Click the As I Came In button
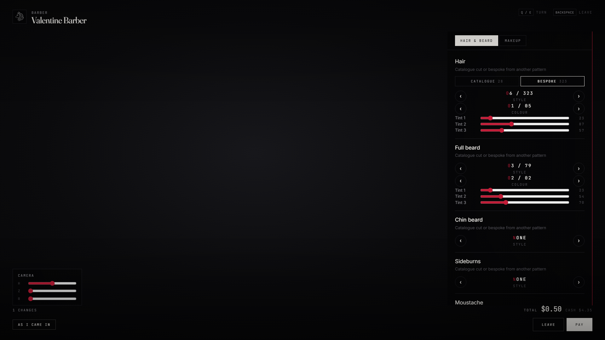Viewport: 605px width, 340px height. [34, 325]
